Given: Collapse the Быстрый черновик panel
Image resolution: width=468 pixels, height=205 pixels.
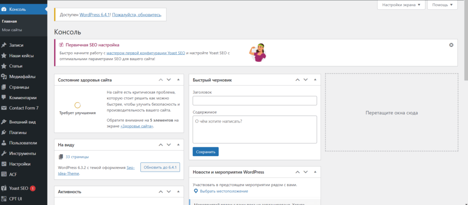Looking at the screenshot, I should pos(315,80).
